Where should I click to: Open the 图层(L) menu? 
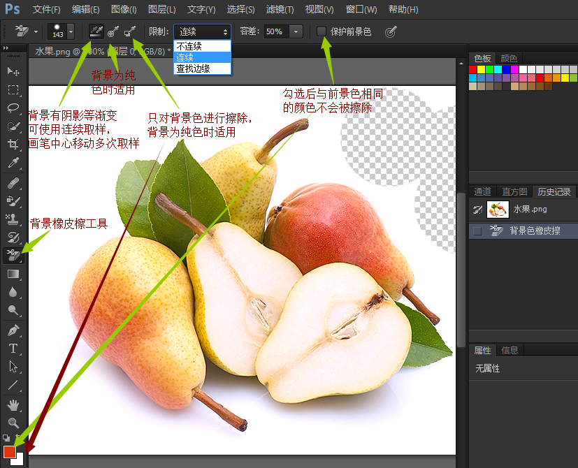pyautogui.click(x=162, y=10)
